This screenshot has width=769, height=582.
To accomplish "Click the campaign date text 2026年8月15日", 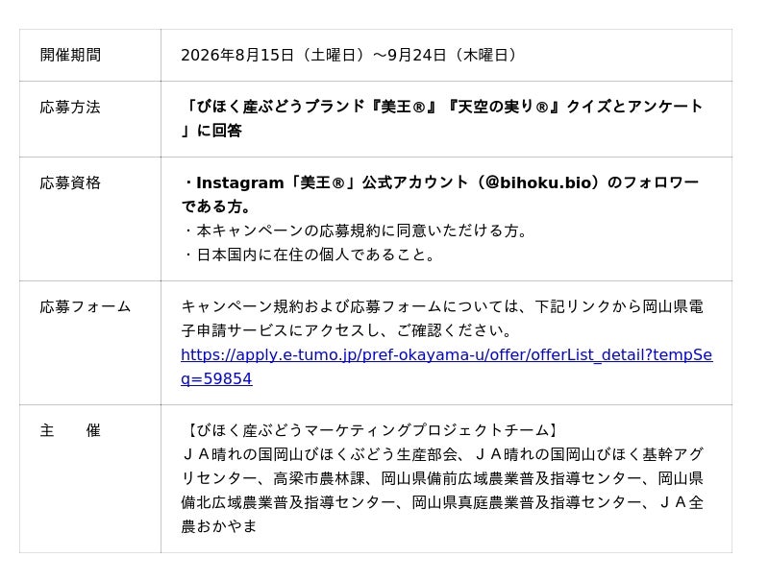I will pos(237,55).
